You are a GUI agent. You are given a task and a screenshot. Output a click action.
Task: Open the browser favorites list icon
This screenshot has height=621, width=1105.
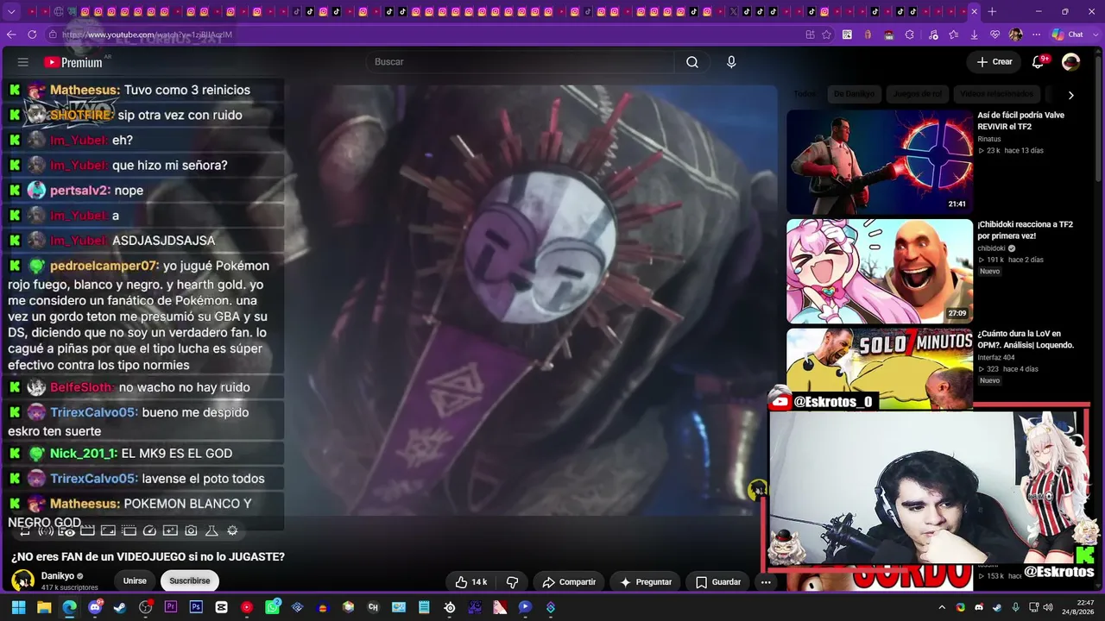953,34
